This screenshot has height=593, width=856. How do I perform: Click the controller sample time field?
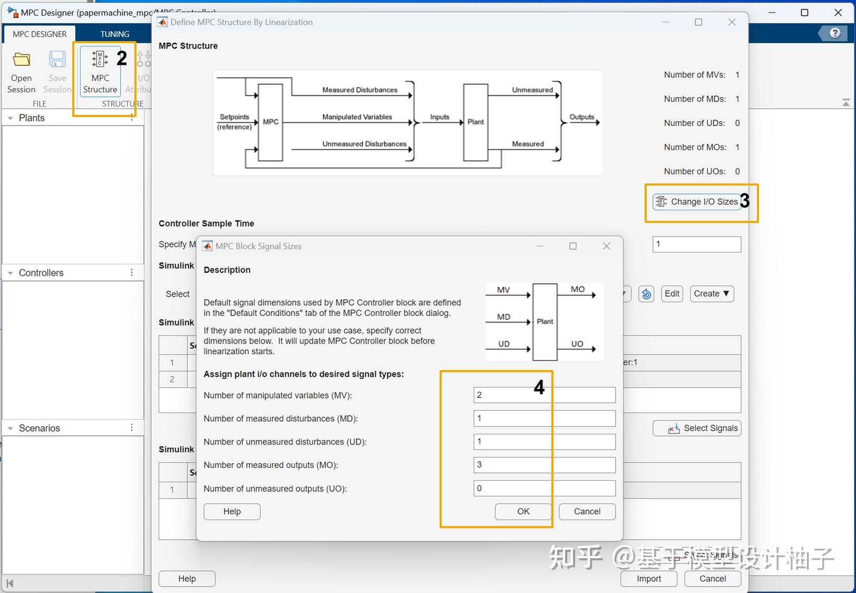696,244
